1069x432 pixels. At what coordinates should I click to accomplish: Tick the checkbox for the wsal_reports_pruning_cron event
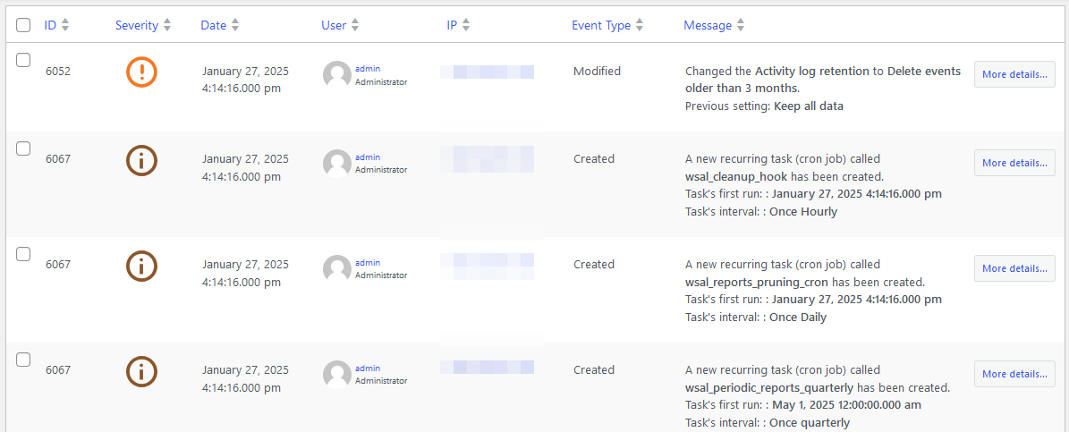click(x=24, y=254)
